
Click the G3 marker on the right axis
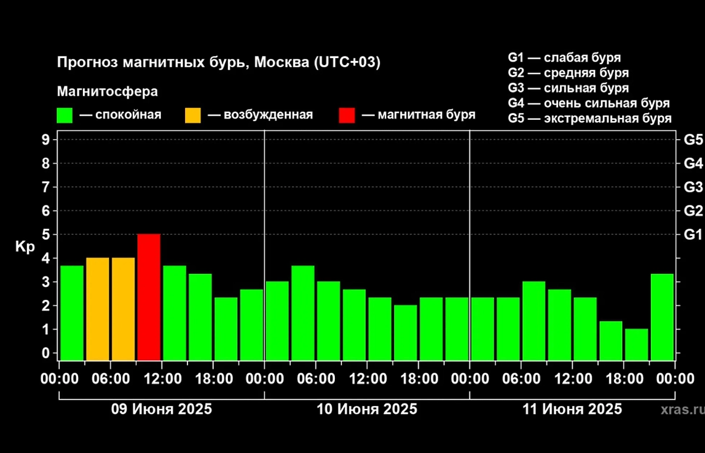[693, 187]
